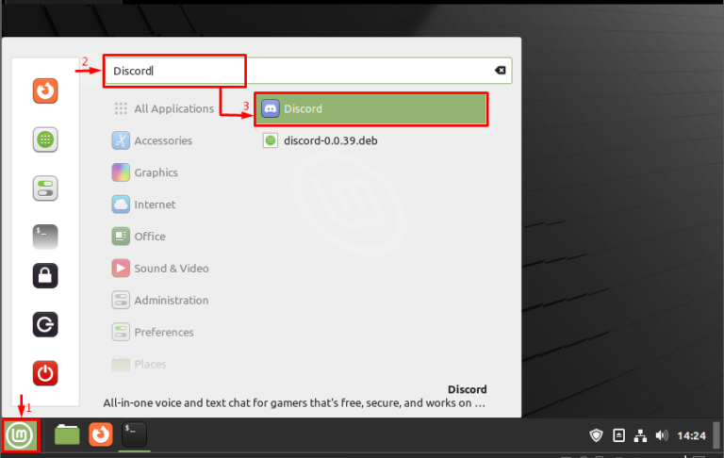This screenshot has width=724, height=458.
Task: Select the Office category
Action: point(139,237)
